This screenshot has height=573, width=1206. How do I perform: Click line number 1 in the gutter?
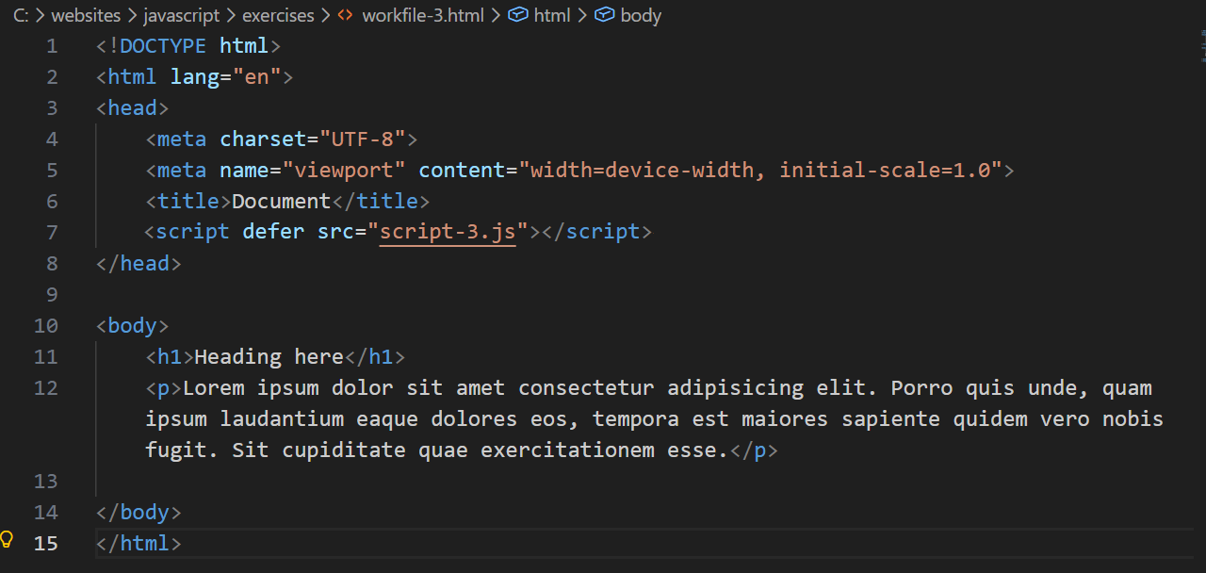[x=53, y=45]
